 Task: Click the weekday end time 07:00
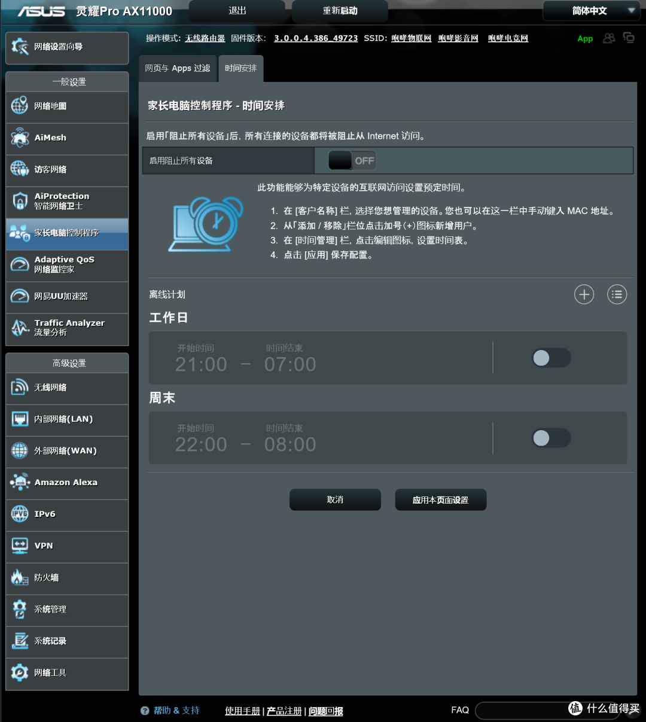(x=290, y=364)
